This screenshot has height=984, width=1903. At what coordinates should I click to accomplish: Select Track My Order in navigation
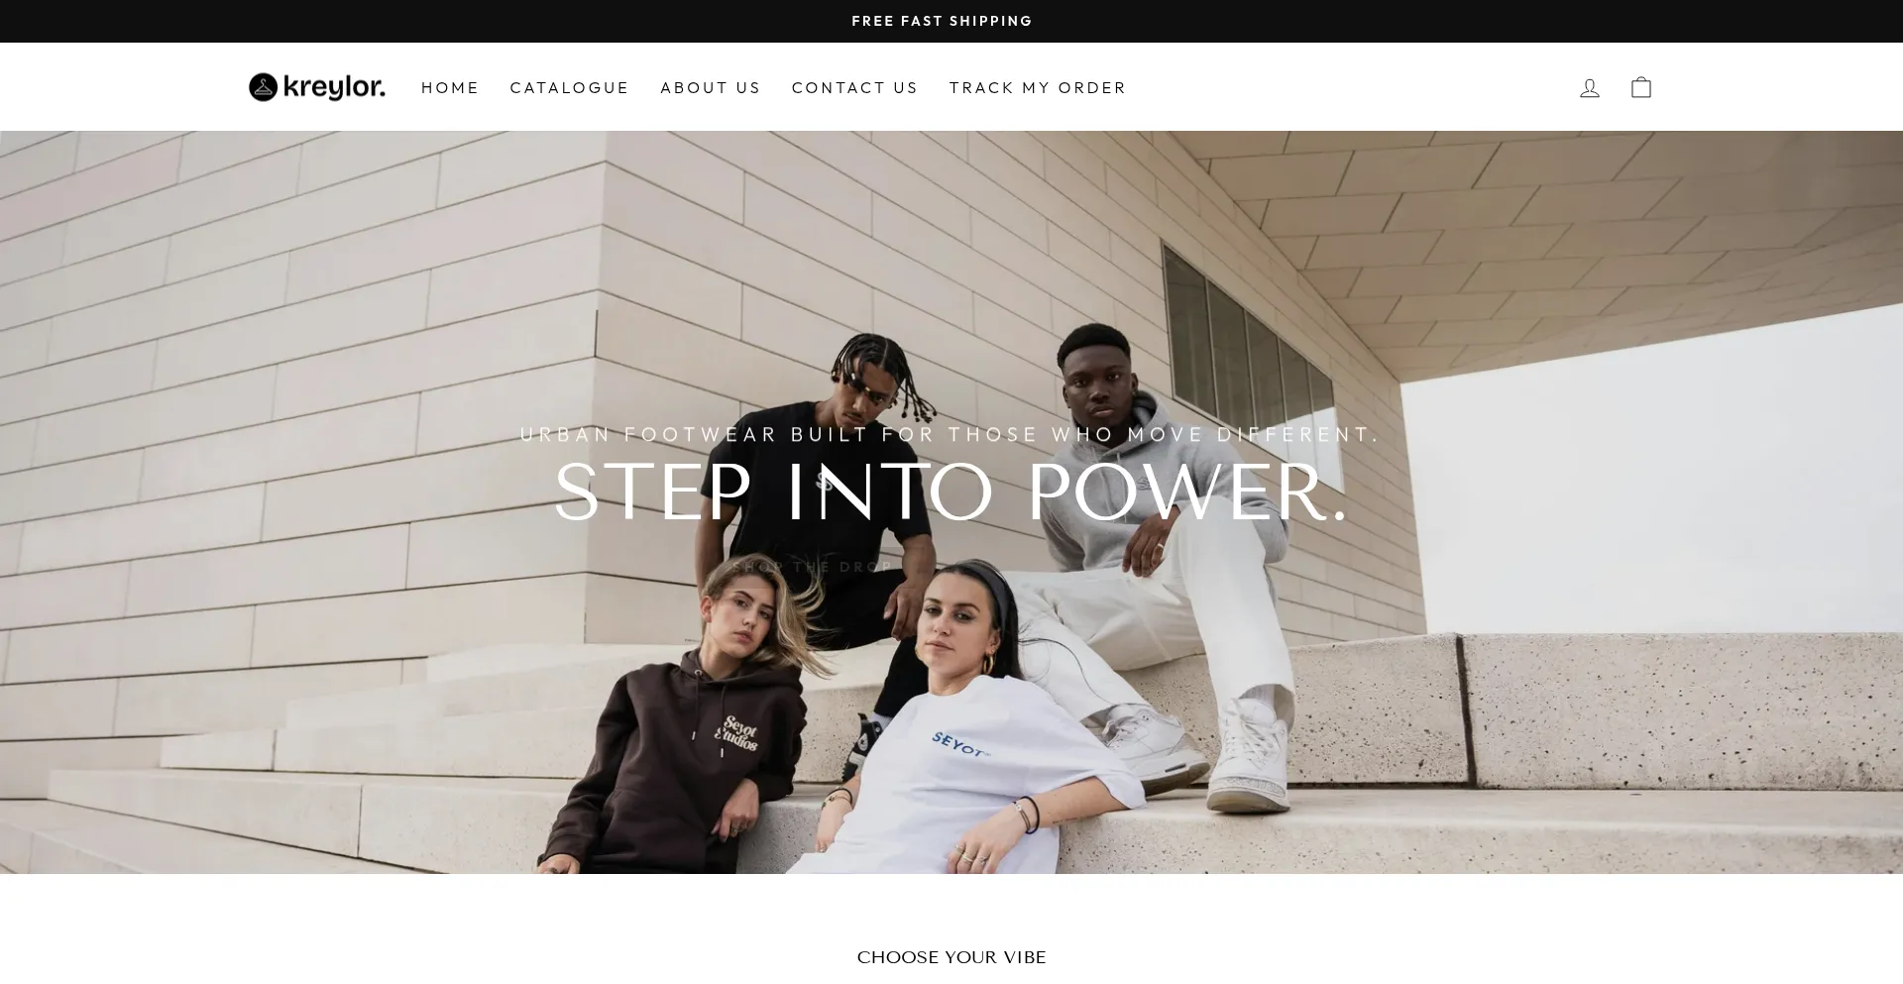(1038, 88)
